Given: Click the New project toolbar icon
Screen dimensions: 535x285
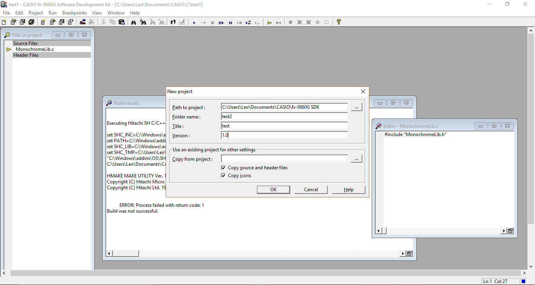Looking at the screenshot, I should (43, 22).
